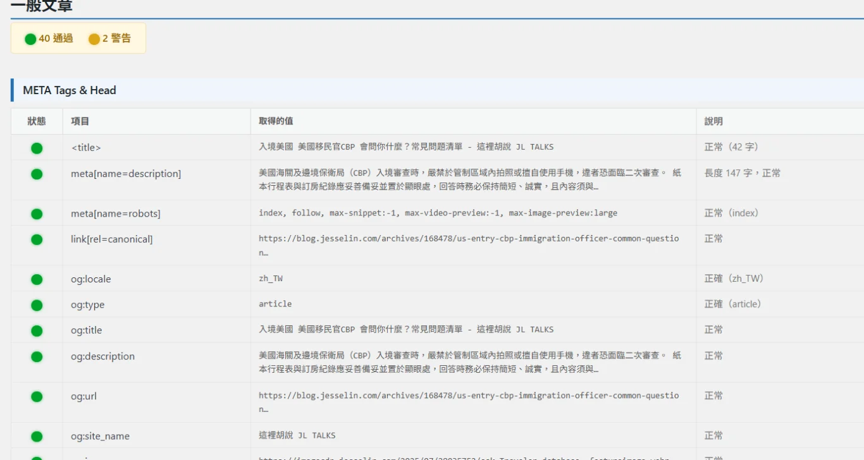
Task: Click the green status dot for <title> row
Action: [x=37, y=148]
